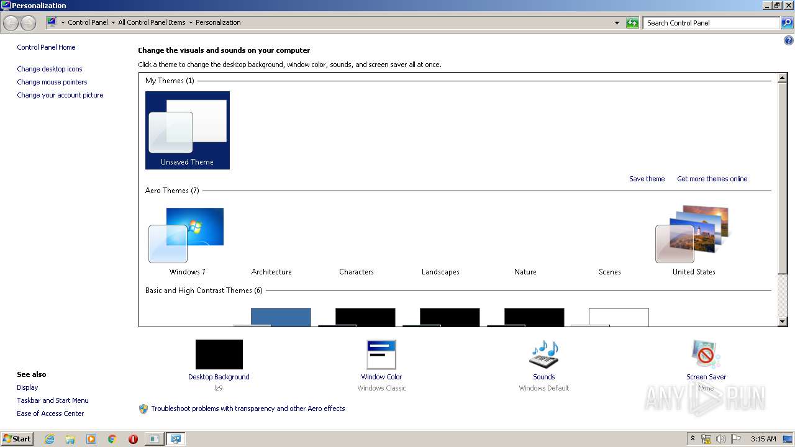Open Window Color settings icon
The height and width of the screenshot is (447, 795).
pos(381,354)
